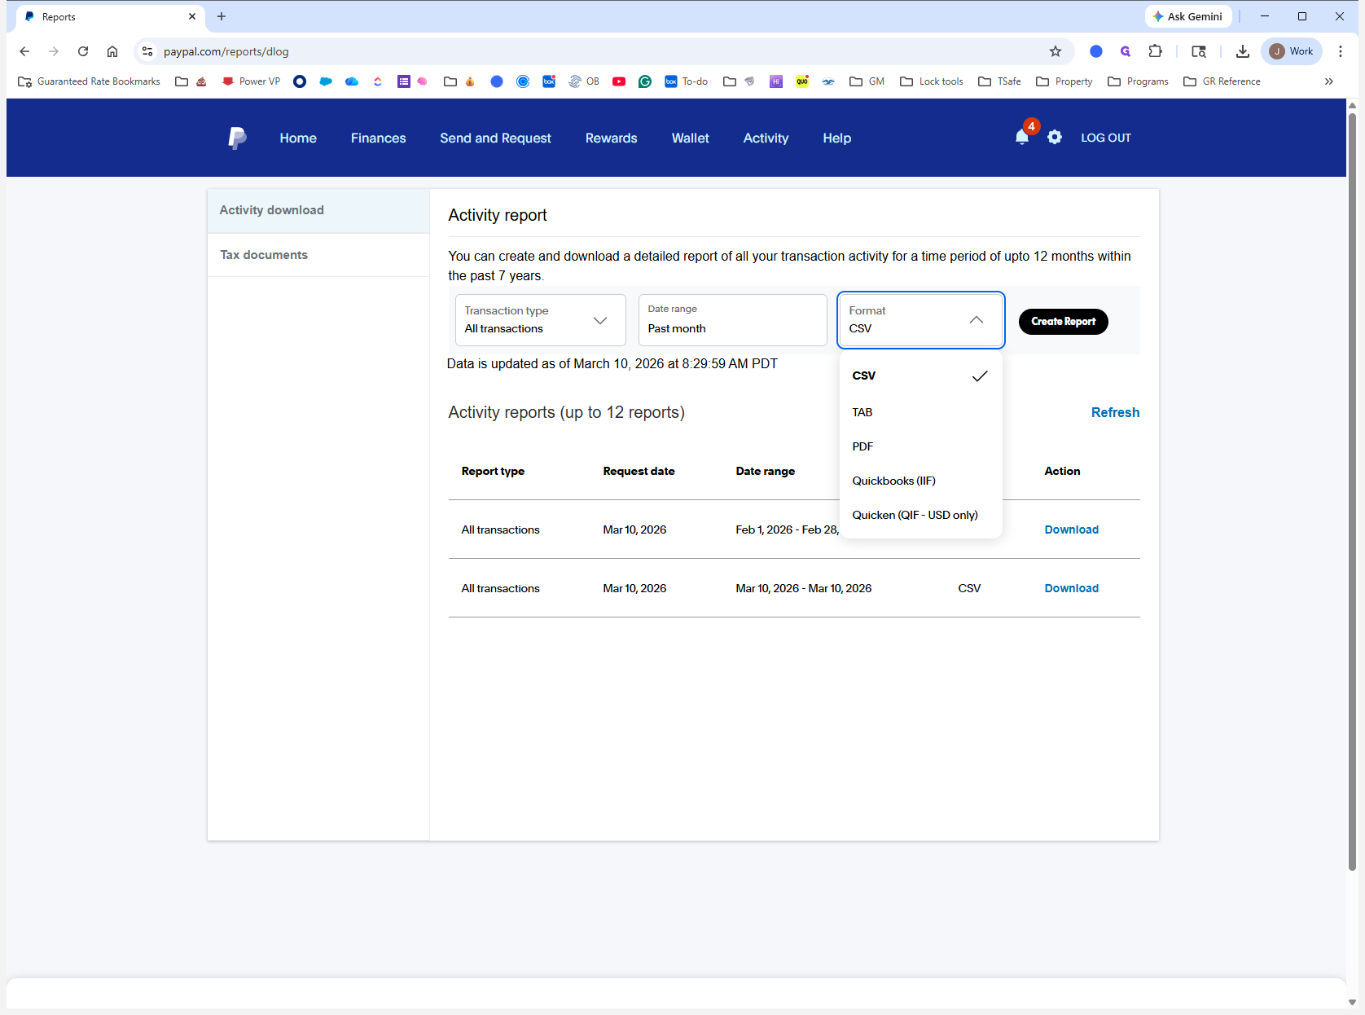
Task: Collapse the Format dropdown
Action: pos(921,320)
